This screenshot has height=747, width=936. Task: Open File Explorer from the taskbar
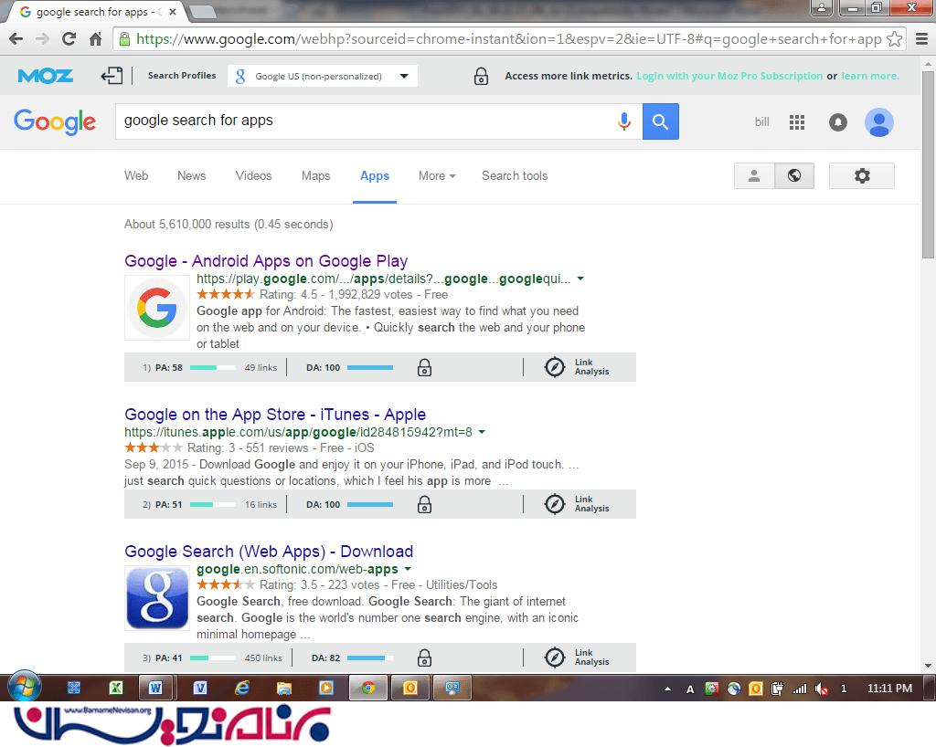click(284, 688)
